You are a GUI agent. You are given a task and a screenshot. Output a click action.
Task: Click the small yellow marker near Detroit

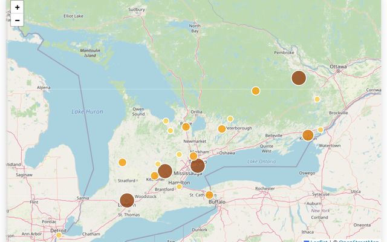[59, 235]
